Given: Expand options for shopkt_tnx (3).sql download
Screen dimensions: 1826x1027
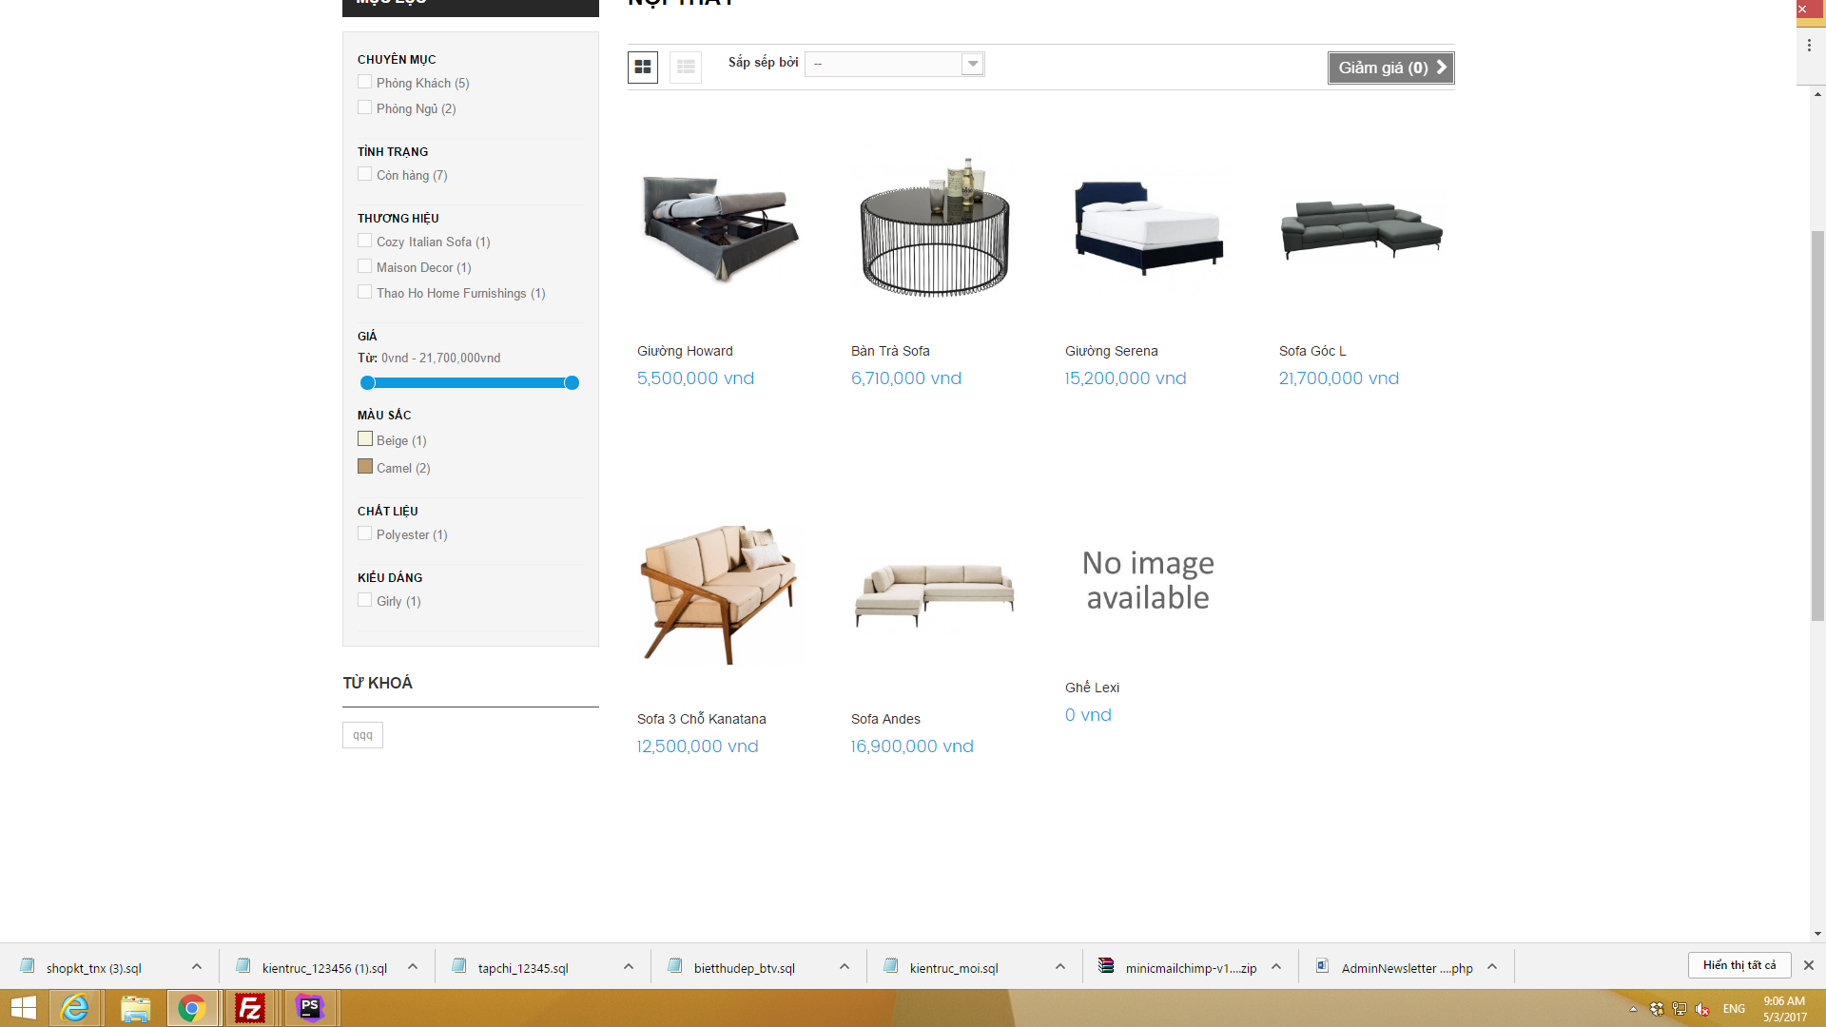Looking at the screenshot, I should click(x=197, y=967).
